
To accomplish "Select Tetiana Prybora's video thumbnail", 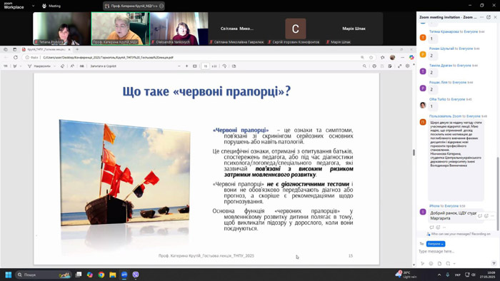I will tap(61, 29).
